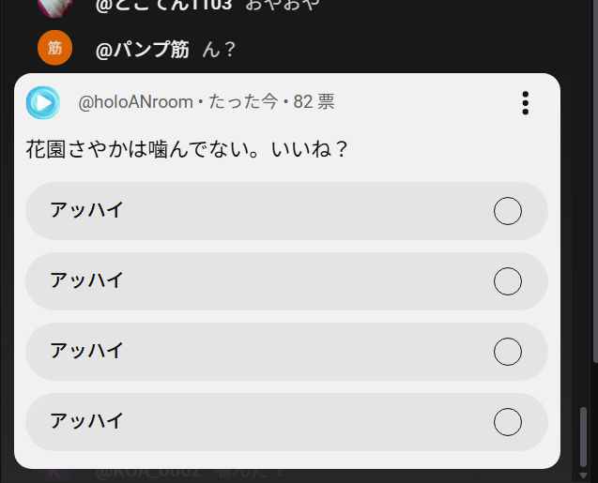Click the third アッハイ poll option label
The height and width of the screenshot is (483, 598).
[86, 351]
